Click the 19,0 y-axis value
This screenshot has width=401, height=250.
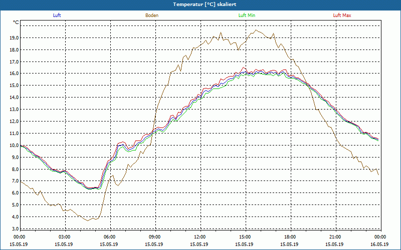(x=14, y=38)
